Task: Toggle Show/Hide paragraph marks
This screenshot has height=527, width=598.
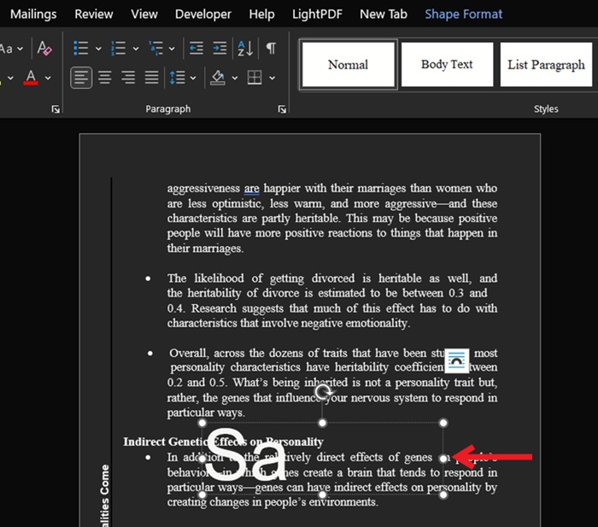Action: [271, 49]
